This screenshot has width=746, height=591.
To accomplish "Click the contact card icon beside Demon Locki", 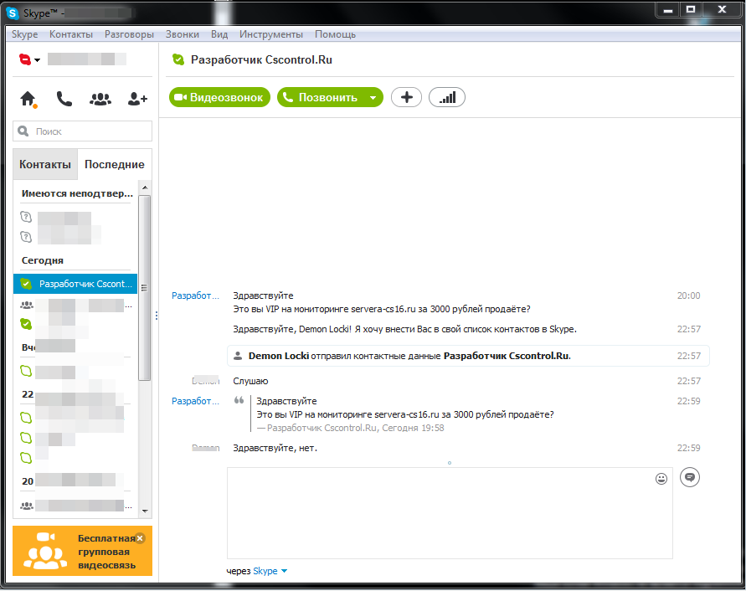I will click(238, 356).
